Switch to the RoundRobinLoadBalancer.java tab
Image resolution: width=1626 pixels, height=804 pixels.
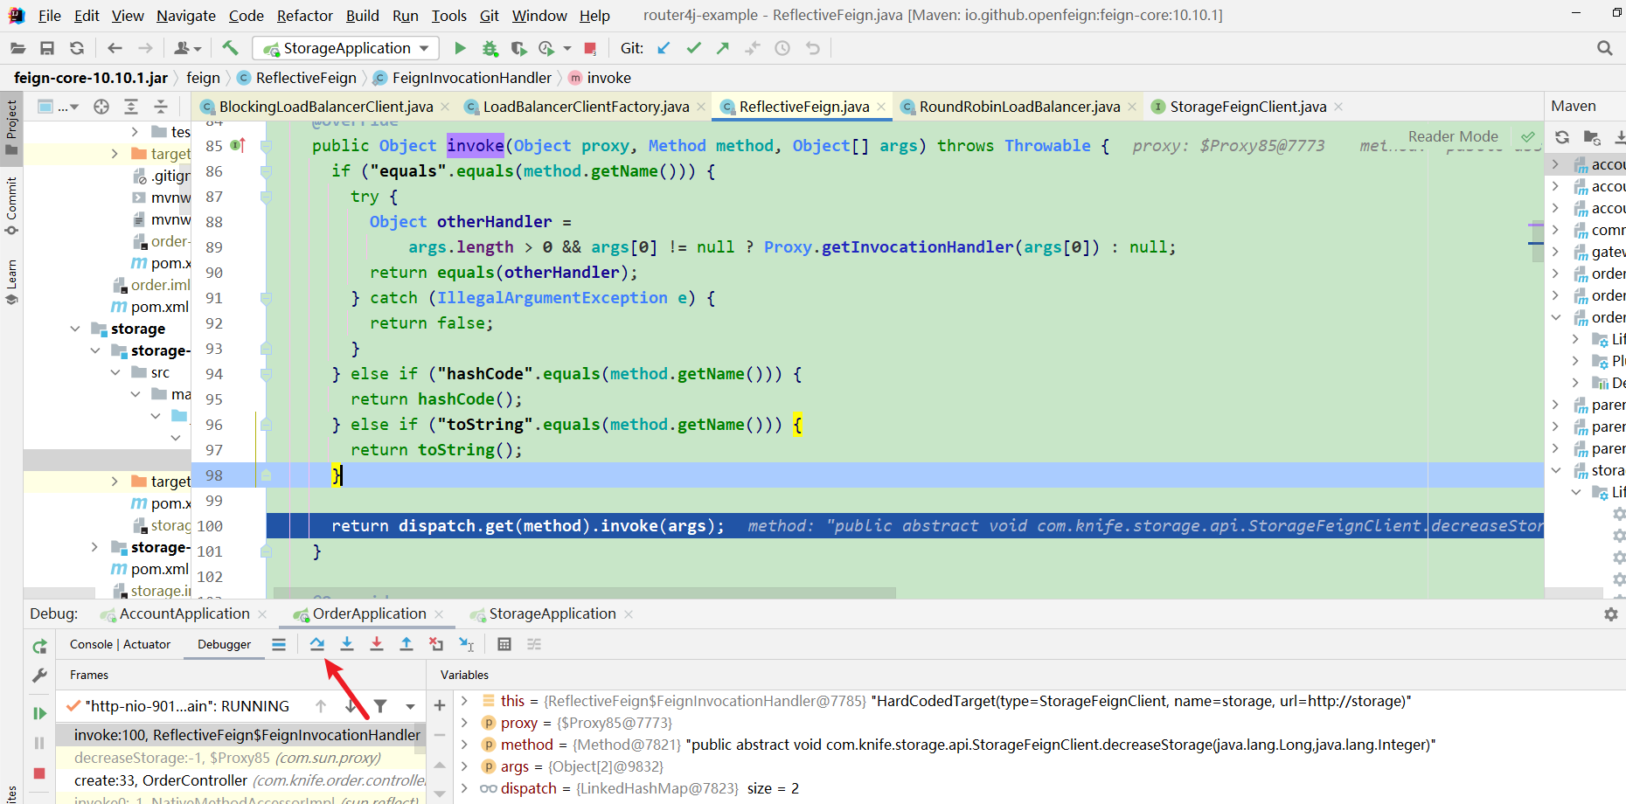pyautogui.click(x=1017, y=106)
